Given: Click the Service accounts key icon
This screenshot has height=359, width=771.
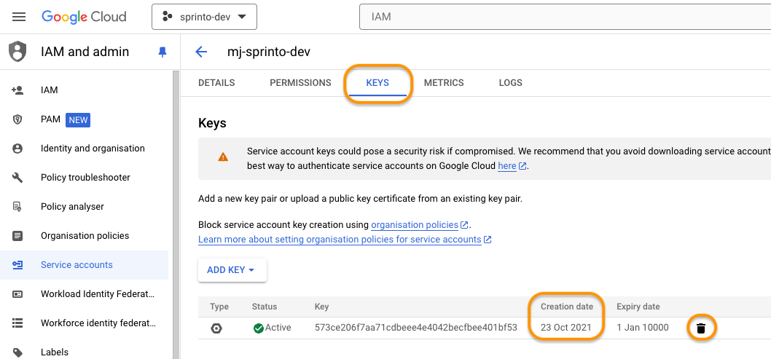Looking at the screenshot, I should pyautogui.click(x=17, y=265).
